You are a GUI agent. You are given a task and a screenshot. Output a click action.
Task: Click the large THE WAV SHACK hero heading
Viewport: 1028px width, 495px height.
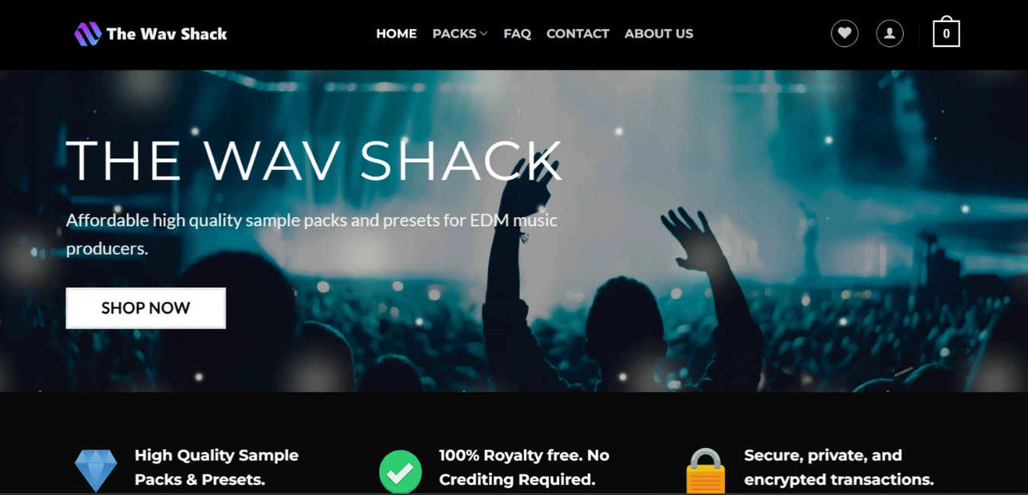pyautogui.click(x=314, y=160)
